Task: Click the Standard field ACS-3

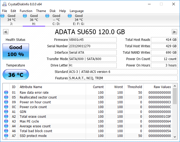Action: click(123, 72)
